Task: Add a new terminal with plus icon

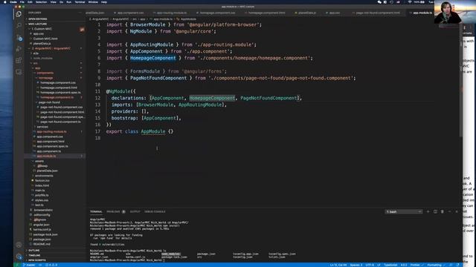Action: tap(428, 211)
